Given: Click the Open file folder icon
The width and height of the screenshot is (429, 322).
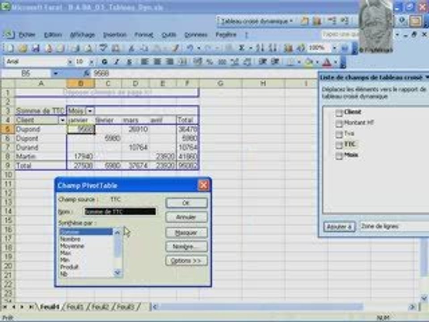Looking at the screenshot, I should click(x=23, y=48).
